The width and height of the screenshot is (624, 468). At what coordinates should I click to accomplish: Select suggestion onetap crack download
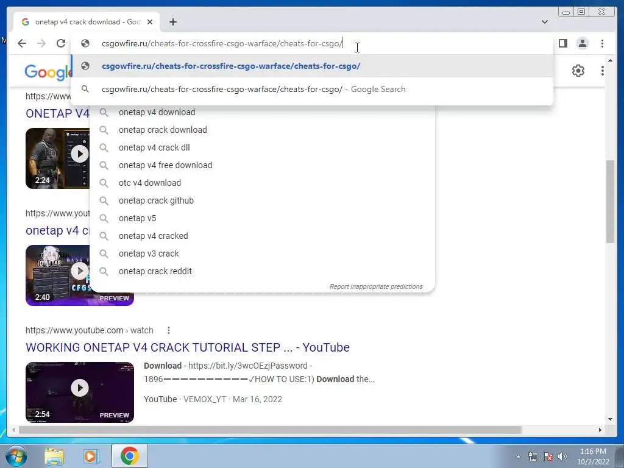coord(263,130)
